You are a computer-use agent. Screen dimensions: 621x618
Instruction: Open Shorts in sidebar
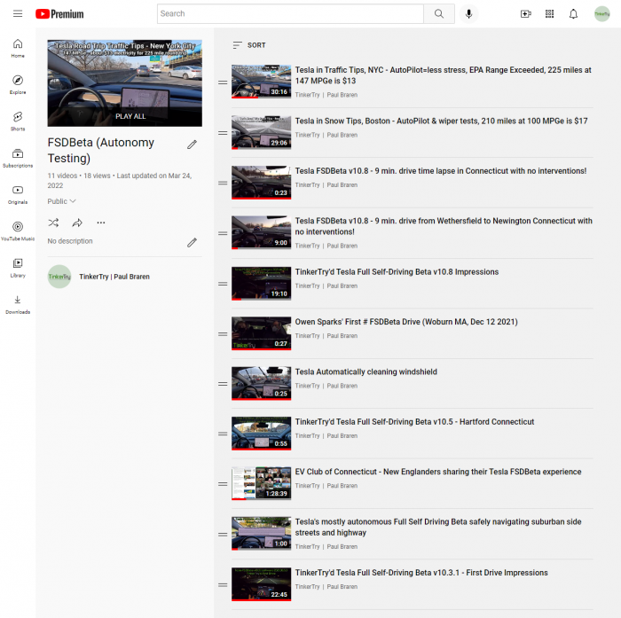18,121
